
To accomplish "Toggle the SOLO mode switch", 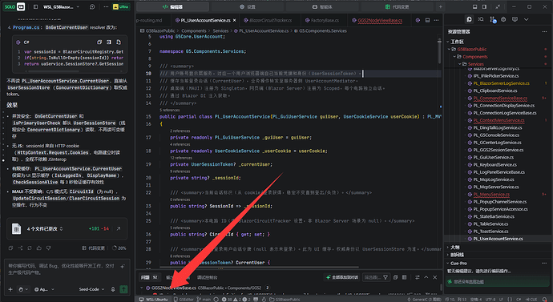I will click(14, 6).
